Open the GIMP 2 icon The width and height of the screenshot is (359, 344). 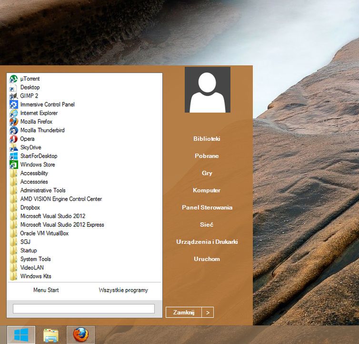(13, 96)
